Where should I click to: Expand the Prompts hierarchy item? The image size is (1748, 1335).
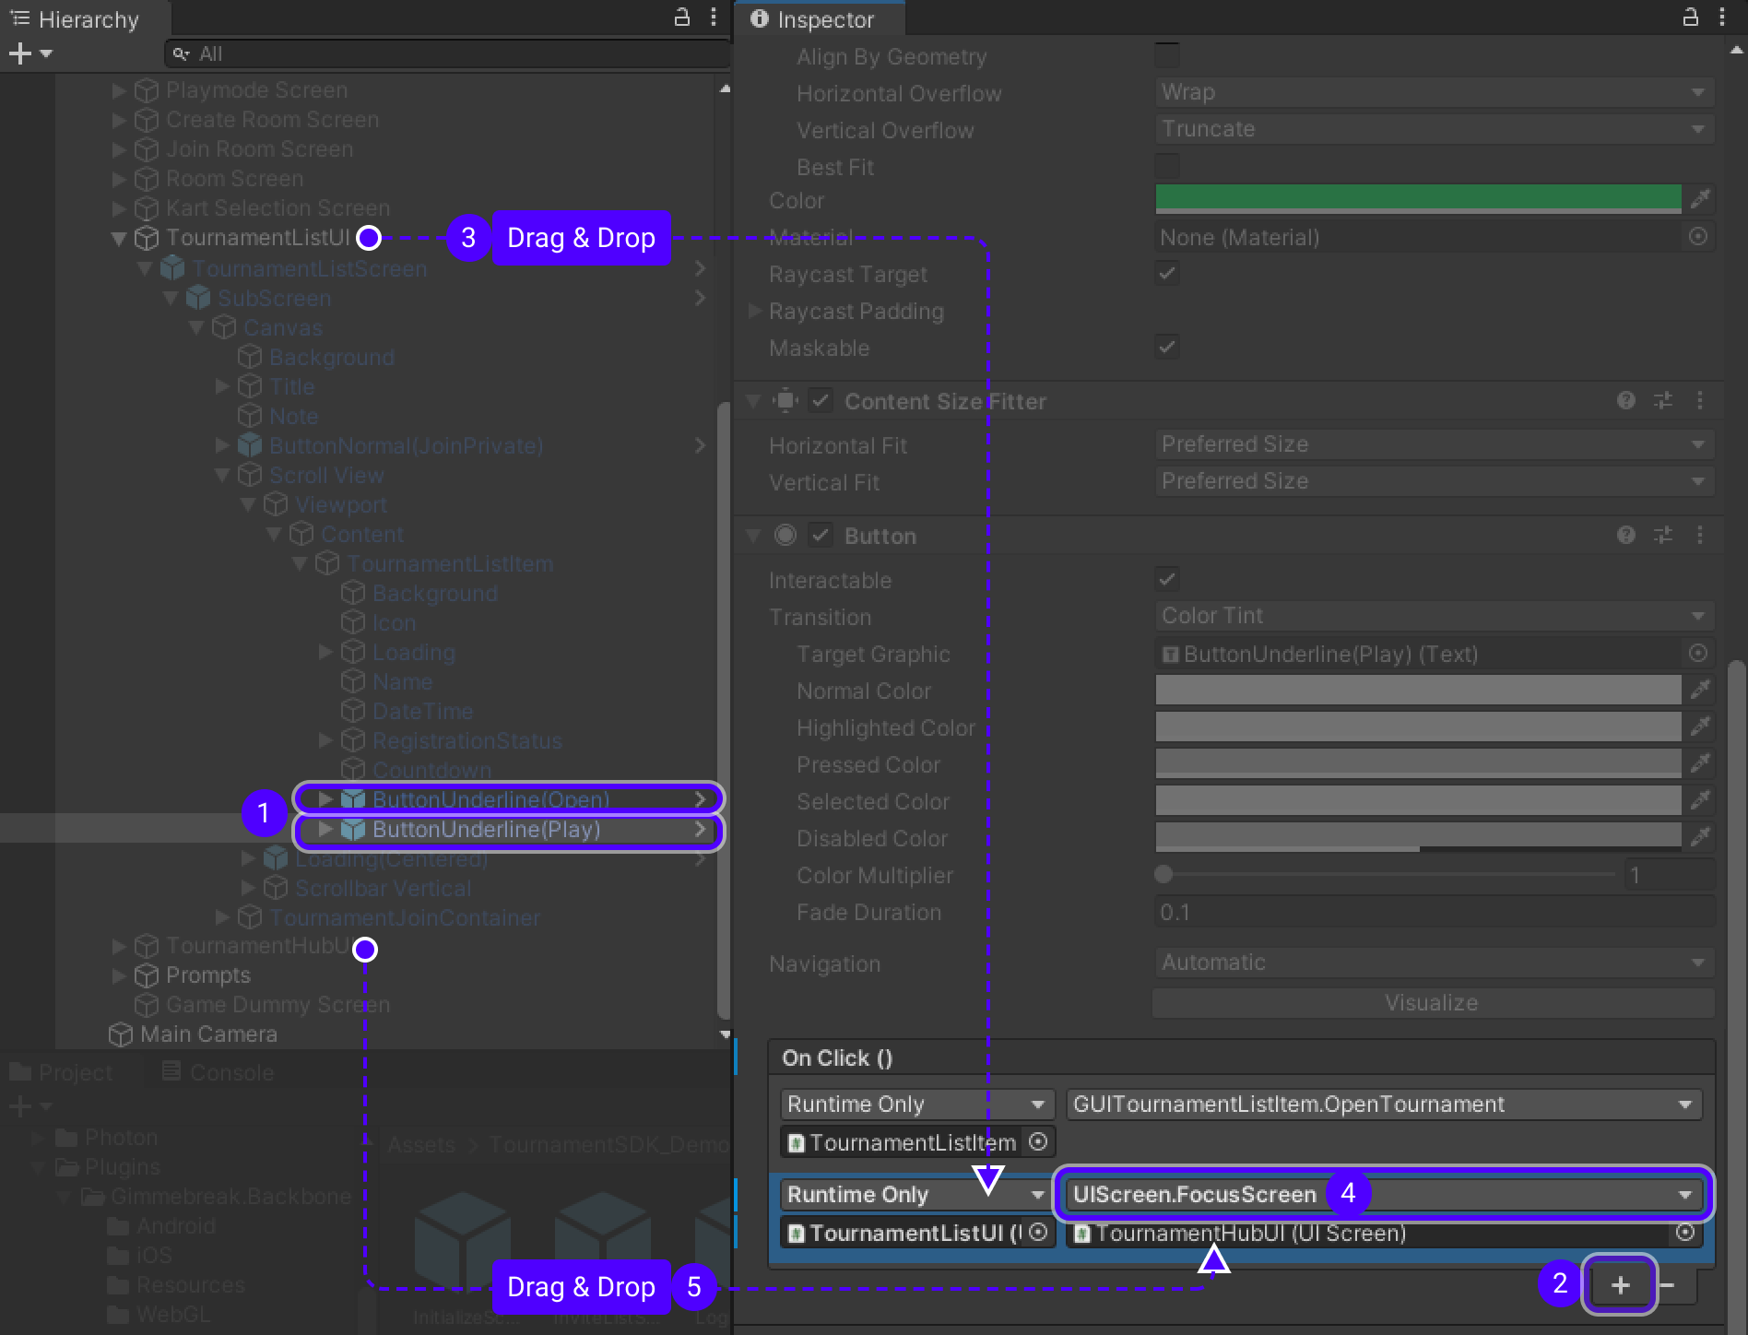click(x=119, y=975)
